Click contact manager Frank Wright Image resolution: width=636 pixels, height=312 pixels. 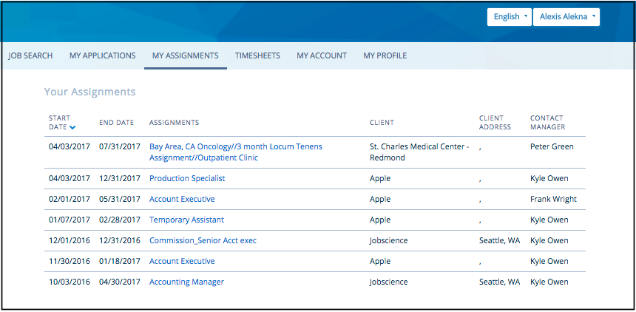[x=553, y=199]
